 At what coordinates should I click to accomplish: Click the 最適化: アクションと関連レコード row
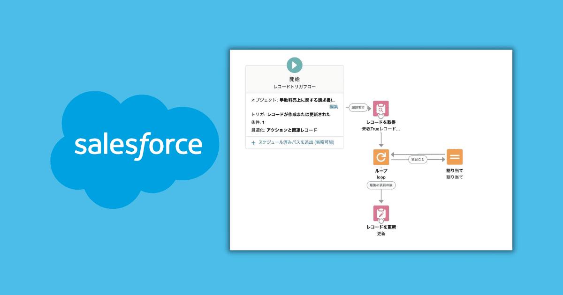(x=284, y=130)
